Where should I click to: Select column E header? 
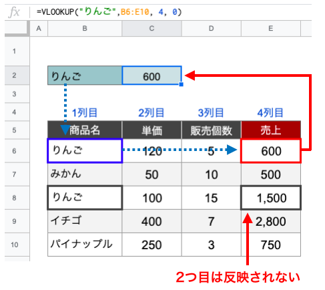pyautogui.click(x=271, y=28)
